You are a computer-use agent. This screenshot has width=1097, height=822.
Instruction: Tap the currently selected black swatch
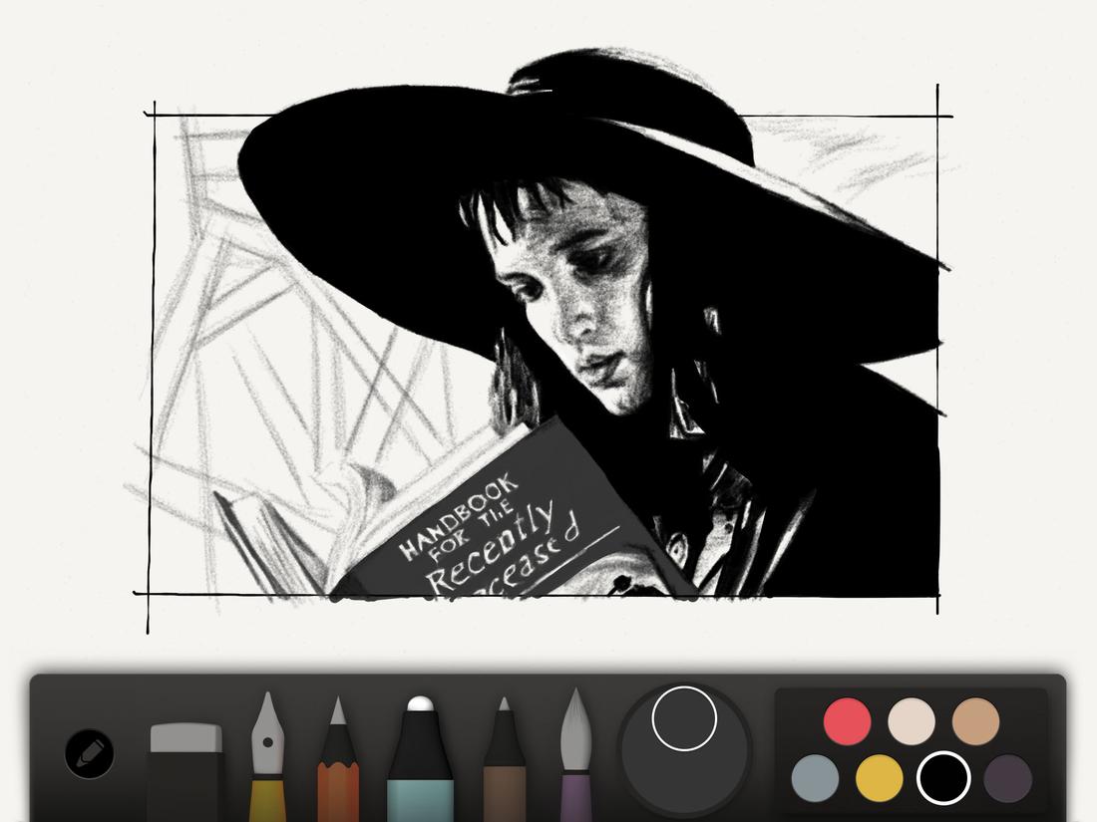940,777
